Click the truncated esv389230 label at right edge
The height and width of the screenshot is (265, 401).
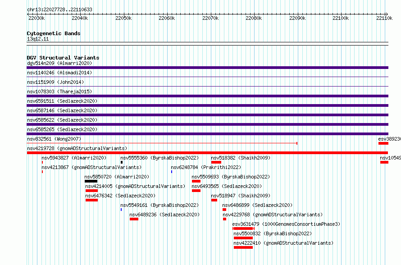click(389, 139)
